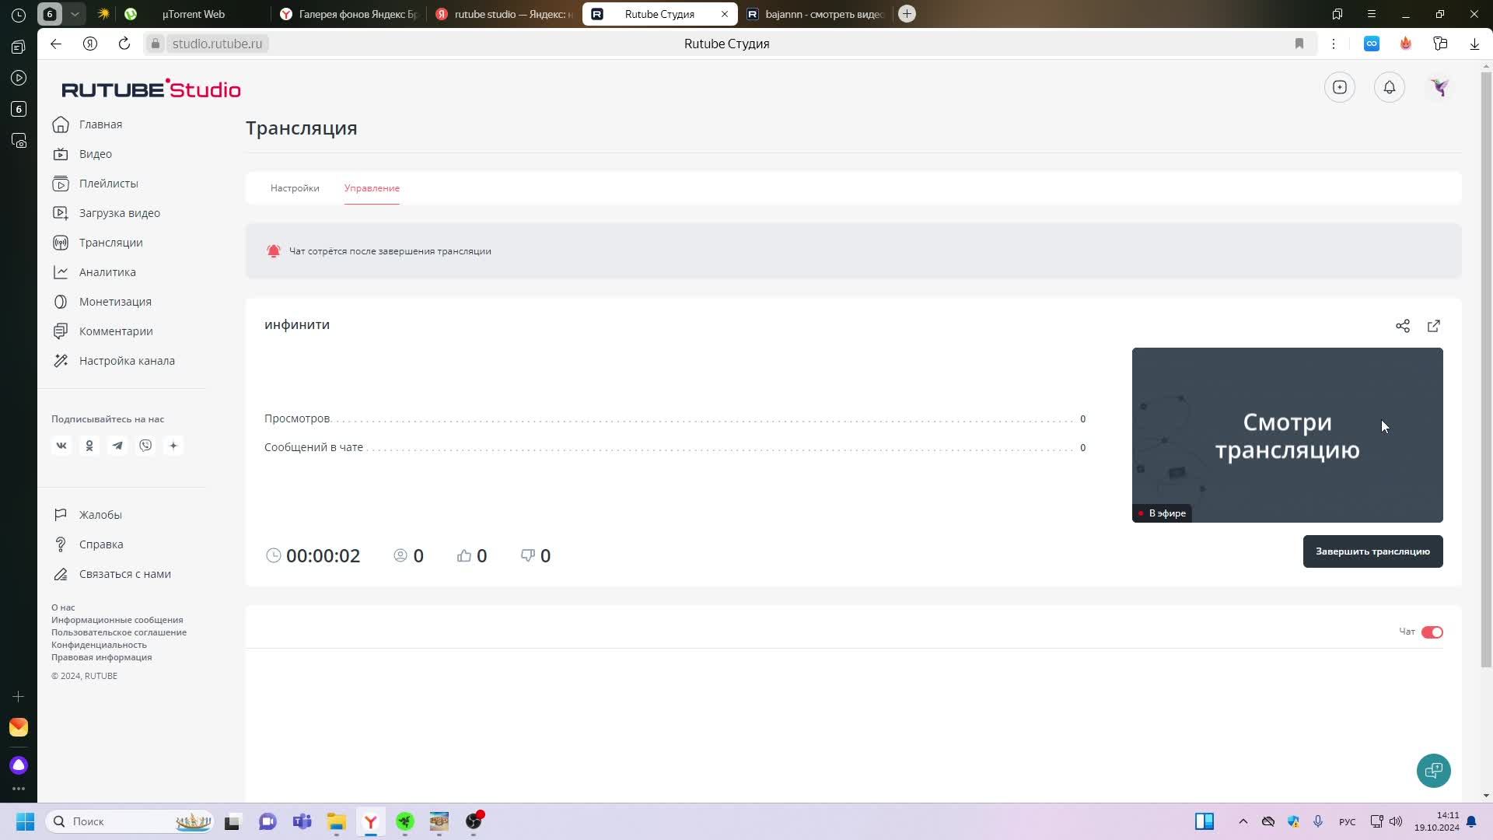Screen dimensions: 1493x840
Task: Switch to the Настройки tab
Action: coord(295,188)
